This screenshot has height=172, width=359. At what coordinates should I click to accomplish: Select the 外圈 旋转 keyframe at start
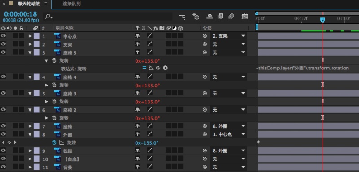258,142
